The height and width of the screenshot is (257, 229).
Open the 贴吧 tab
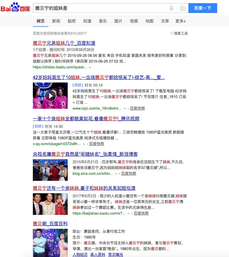coord(72,21)
